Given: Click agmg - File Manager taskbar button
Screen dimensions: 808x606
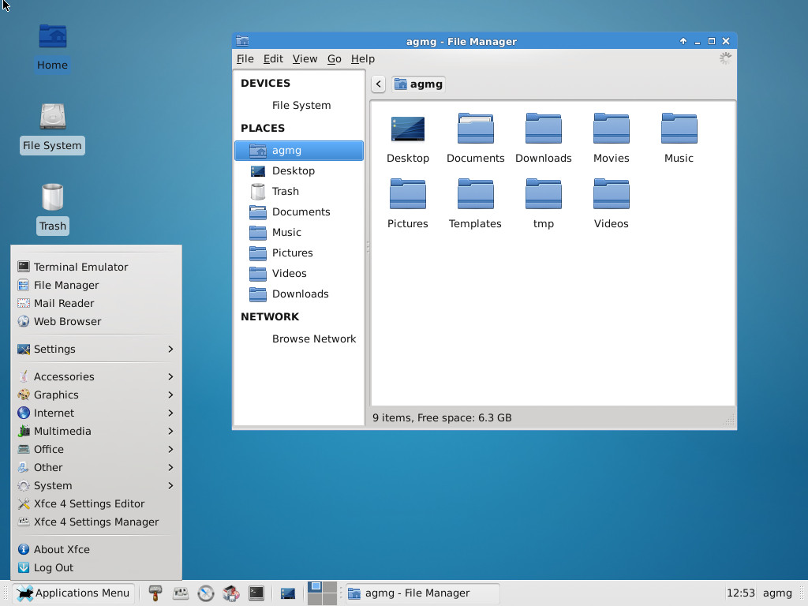Looking at the screenshot, I should (423, 593).
